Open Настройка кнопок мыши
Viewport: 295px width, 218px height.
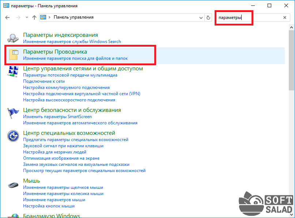[x=49, y=206]
